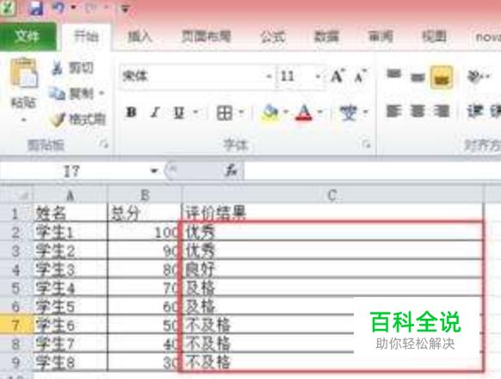Switch to the 公式 (Formulas) tab
Image resolution: width=501 pixels, height=379 pixels.
point(273,37)
